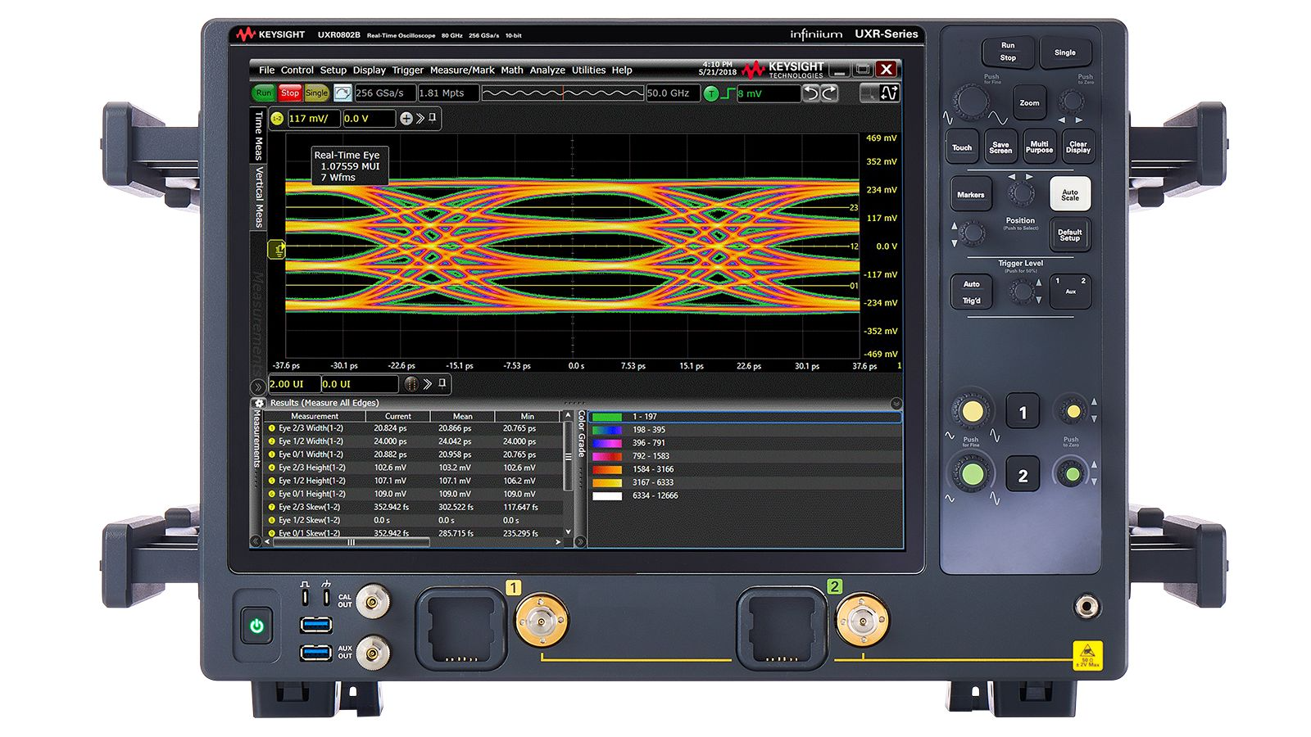Click the plus icon beside vertical offset
Image resolution: width=1311 pixels, height=737 pixels.
tap(406, 119)
